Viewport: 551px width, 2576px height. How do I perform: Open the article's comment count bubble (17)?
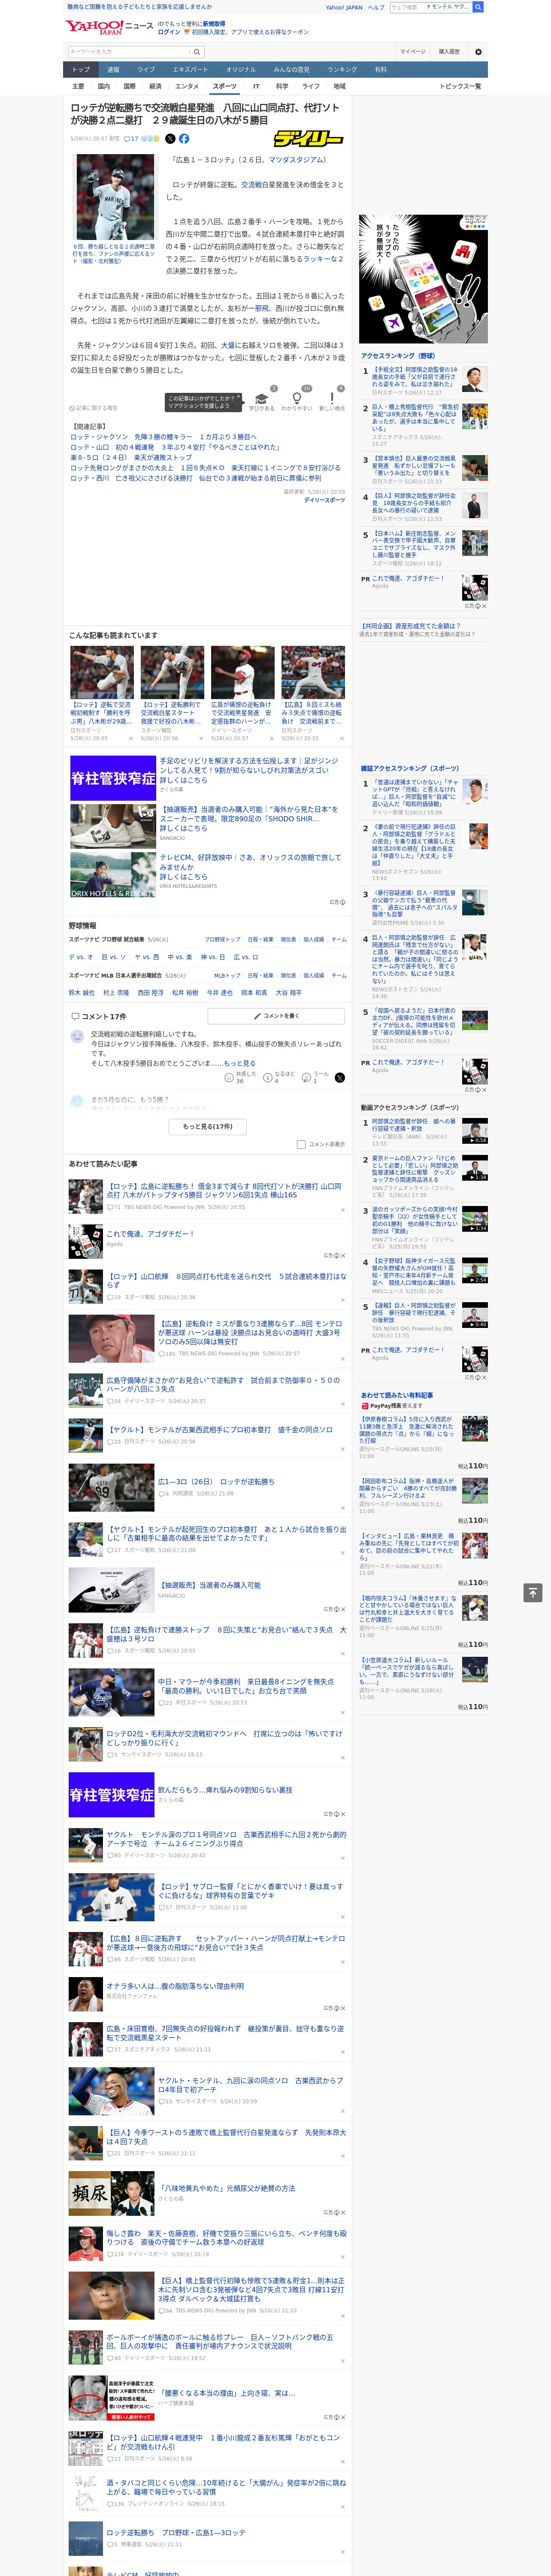click(131, 139)
